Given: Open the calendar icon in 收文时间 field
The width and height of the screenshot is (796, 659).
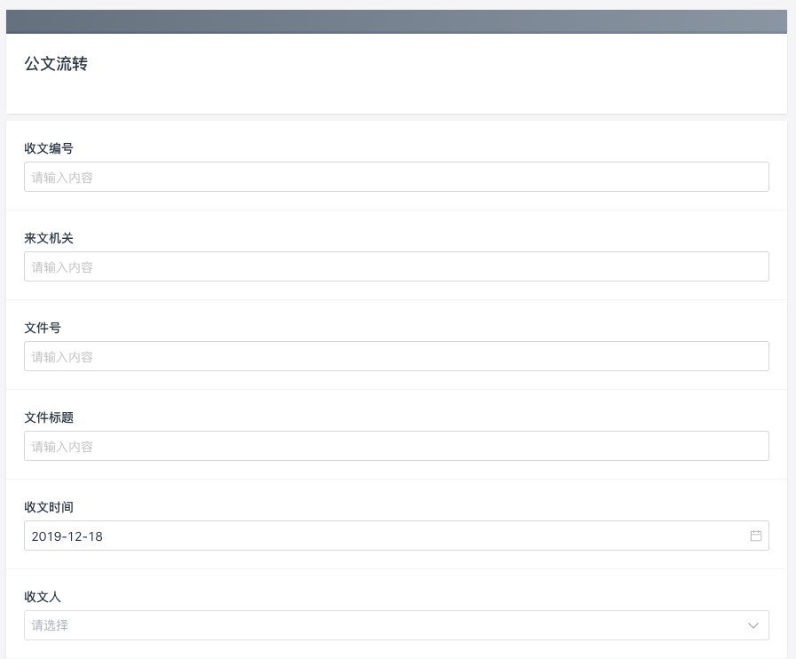Looking at the screenshot, I should 755,536.
